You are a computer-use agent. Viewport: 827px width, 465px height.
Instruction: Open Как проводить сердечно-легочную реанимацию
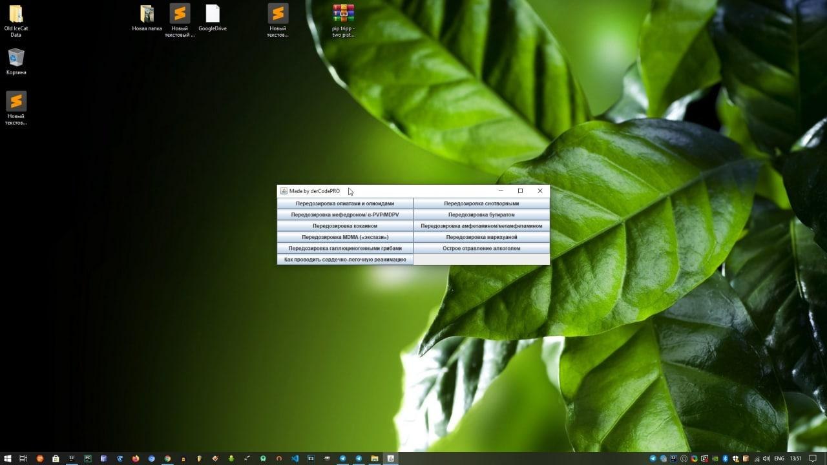pyautogui.click(x=345, y=259)
